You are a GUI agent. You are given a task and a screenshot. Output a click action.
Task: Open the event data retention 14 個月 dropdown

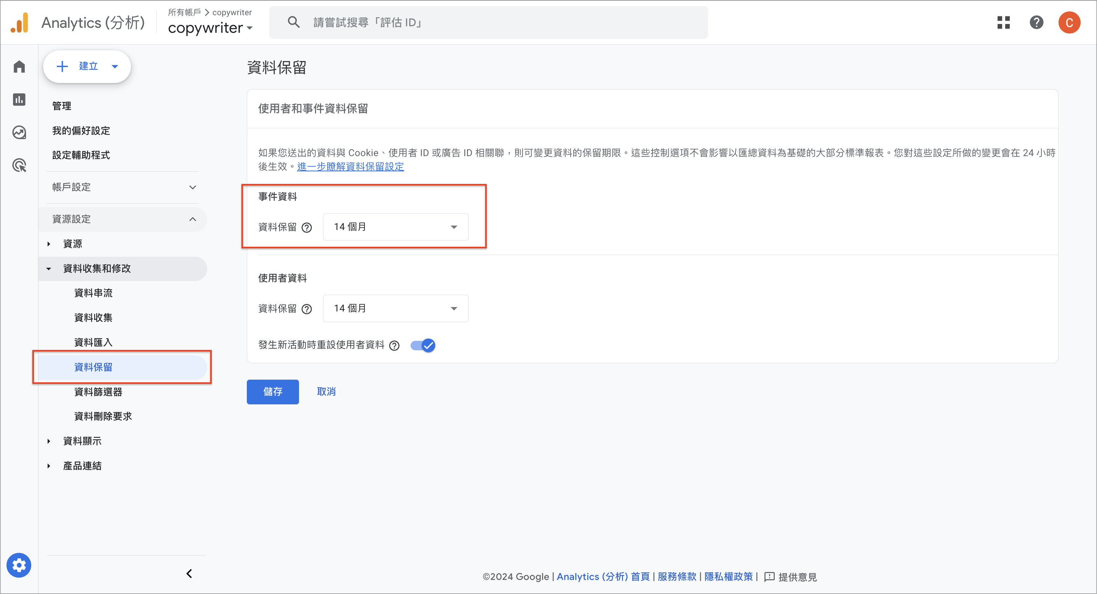coord(395,227)
